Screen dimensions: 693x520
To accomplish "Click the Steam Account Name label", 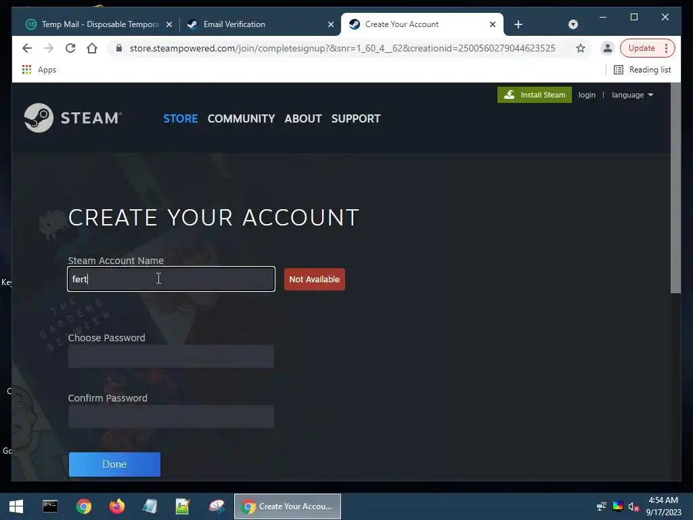I will [x=116, y=261].
